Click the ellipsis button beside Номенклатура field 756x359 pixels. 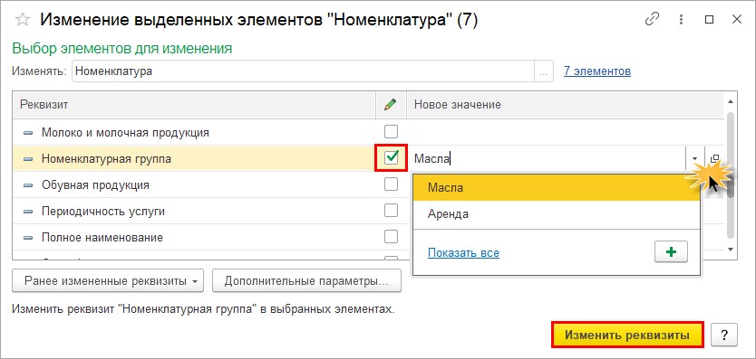[x=543, y=71]
